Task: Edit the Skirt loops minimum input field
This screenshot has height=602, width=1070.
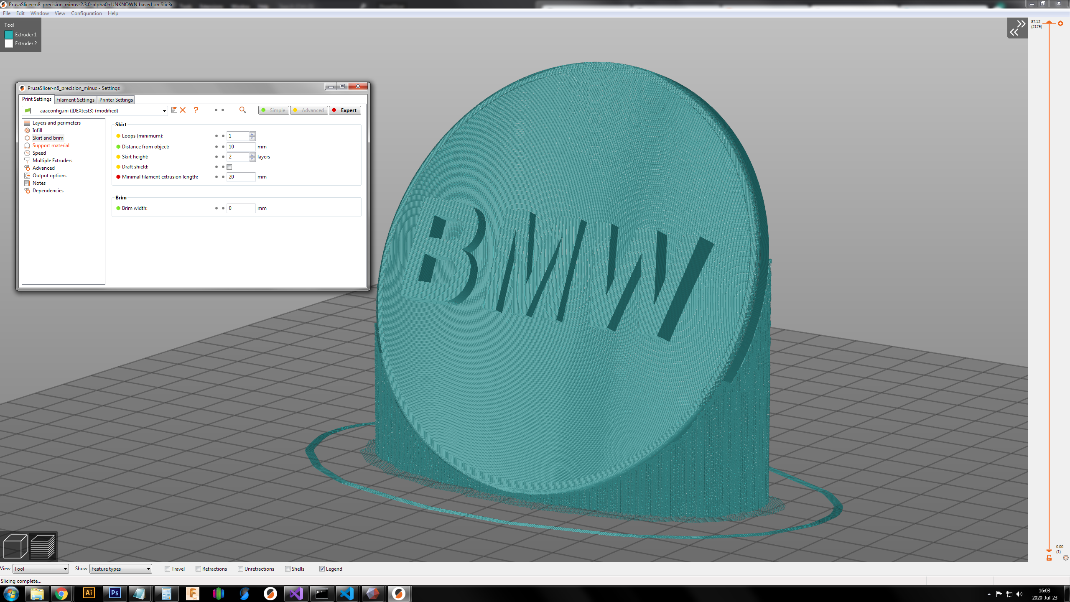Action: click(x=237, y=136)
